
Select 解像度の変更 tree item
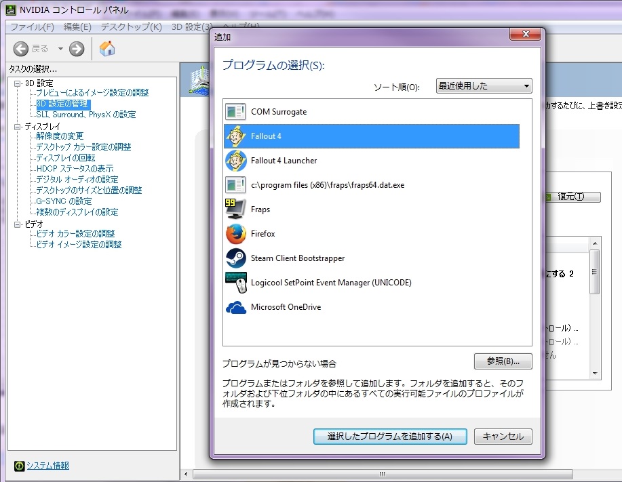click(x=60, y=136)
